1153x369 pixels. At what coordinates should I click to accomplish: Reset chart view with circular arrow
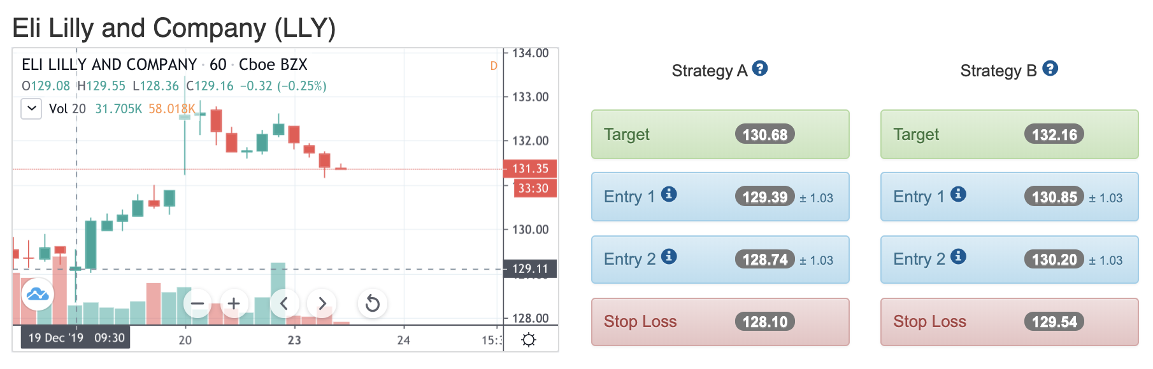click(x=373, y=304)
